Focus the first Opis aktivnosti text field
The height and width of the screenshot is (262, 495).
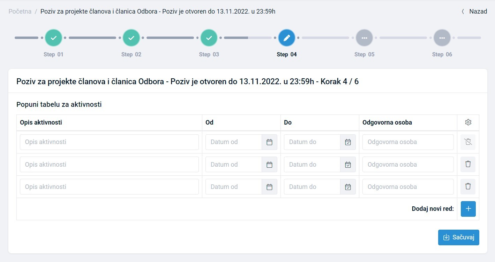(x=109, y=142)
